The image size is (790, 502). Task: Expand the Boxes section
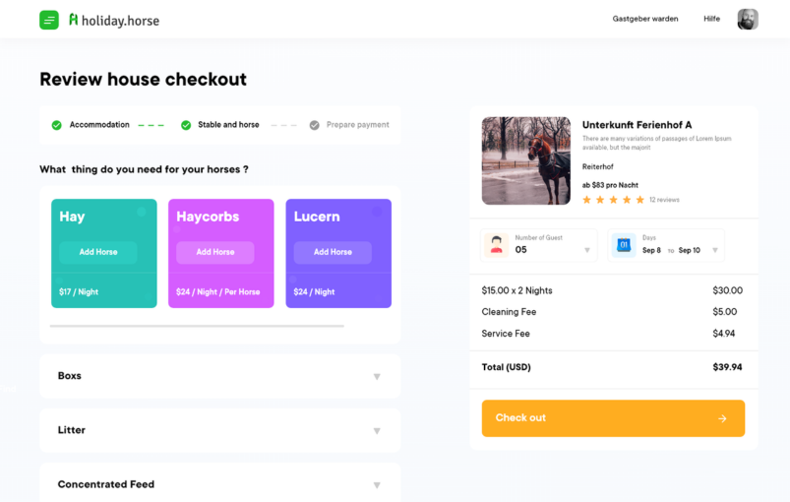[377, 377]
